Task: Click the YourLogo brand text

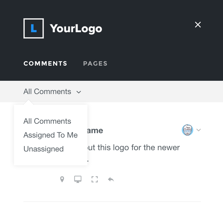Action: [76, 29]
